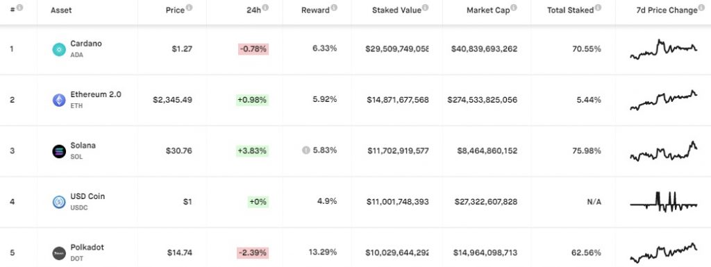View USD Coin 7d price sparkline
This screenshot has width=711, height=267.
pos(664,202)
